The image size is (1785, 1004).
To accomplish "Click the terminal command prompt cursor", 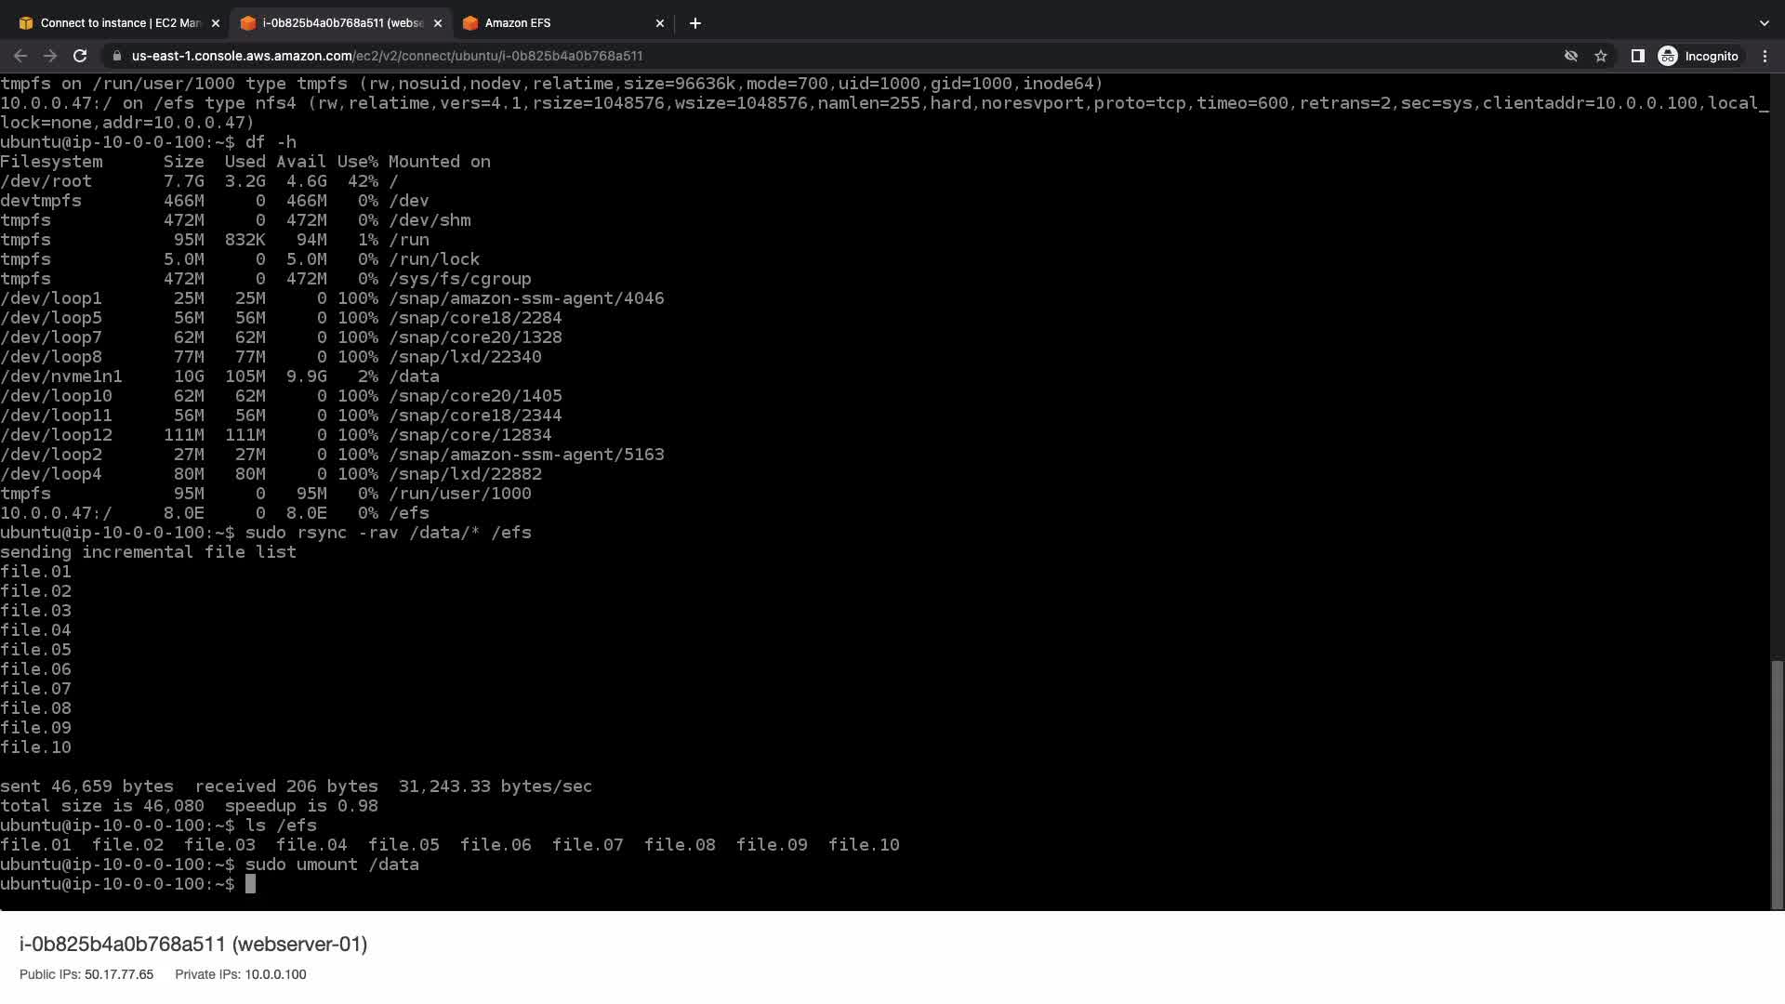I will tap(250, 884).
